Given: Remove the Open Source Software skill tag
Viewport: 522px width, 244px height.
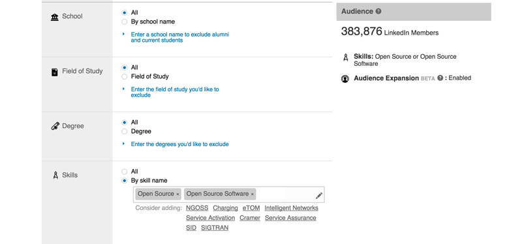Looking at the screenshot, I should click(253, 194).
